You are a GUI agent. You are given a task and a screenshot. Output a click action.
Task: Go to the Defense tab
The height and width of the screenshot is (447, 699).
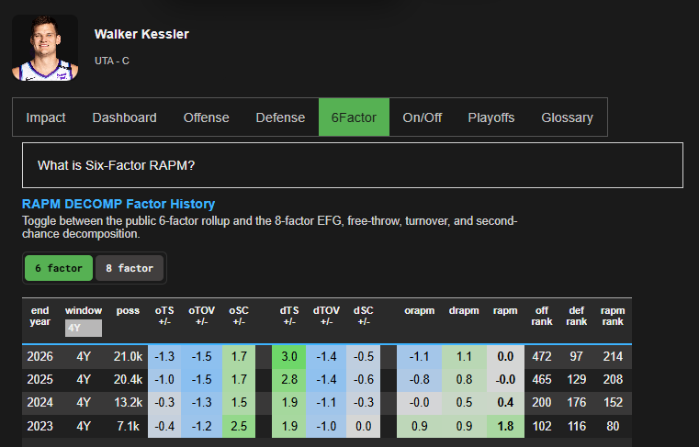(x=280, y=117)
